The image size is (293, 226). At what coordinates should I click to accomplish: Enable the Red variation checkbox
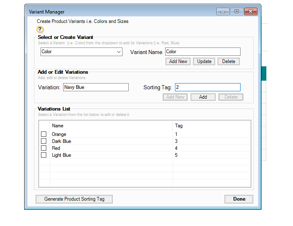(x=44, y=148)
